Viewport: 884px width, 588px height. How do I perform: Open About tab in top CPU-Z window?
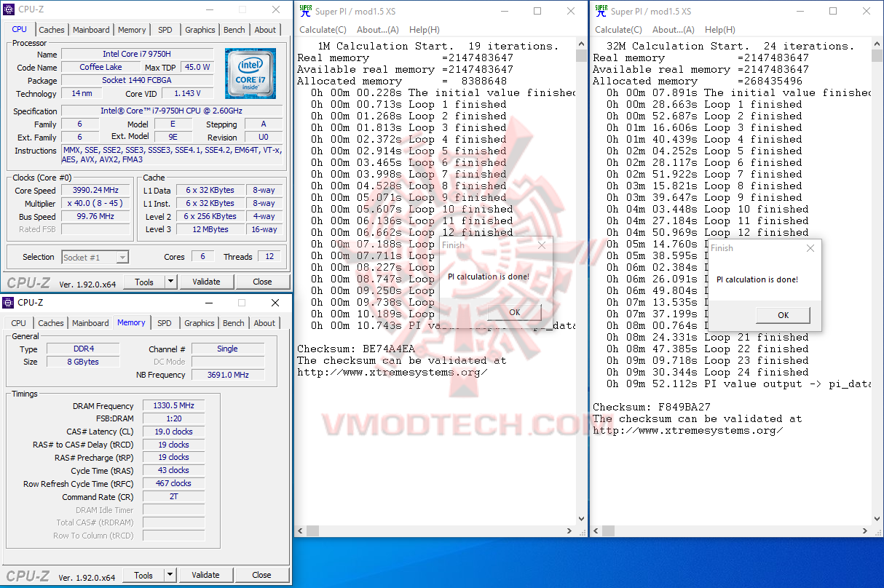click(265, 30)
